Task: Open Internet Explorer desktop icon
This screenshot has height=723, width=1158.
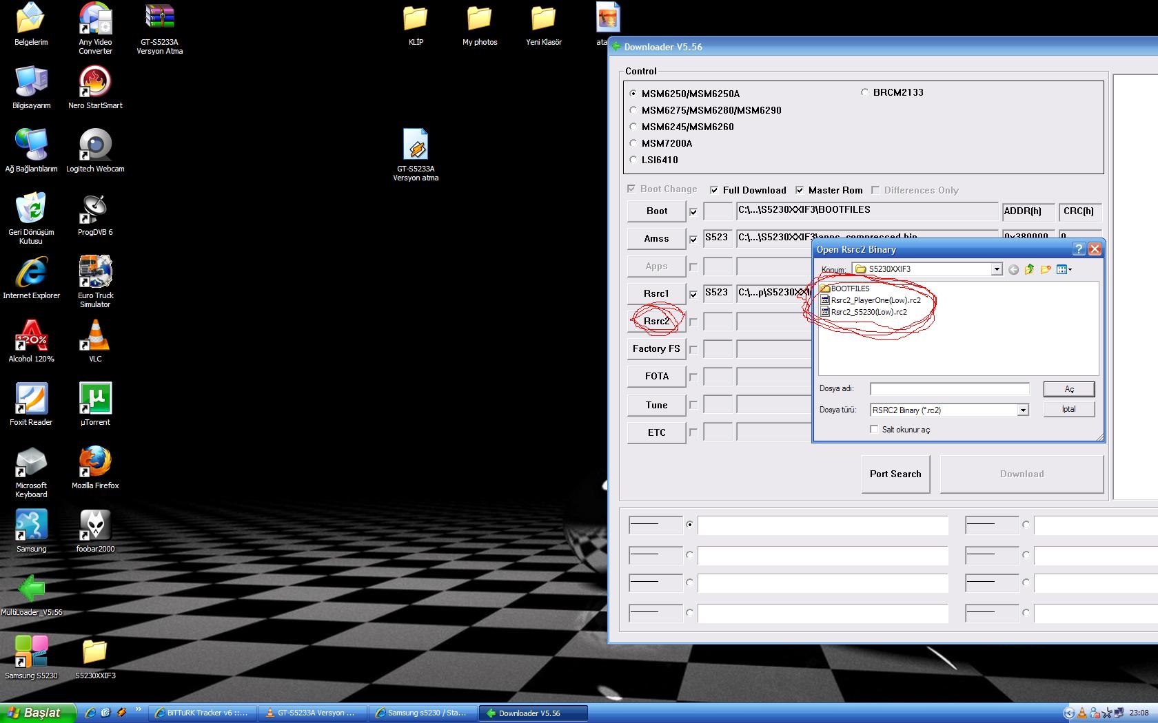Action: click(x=31, y=277)
